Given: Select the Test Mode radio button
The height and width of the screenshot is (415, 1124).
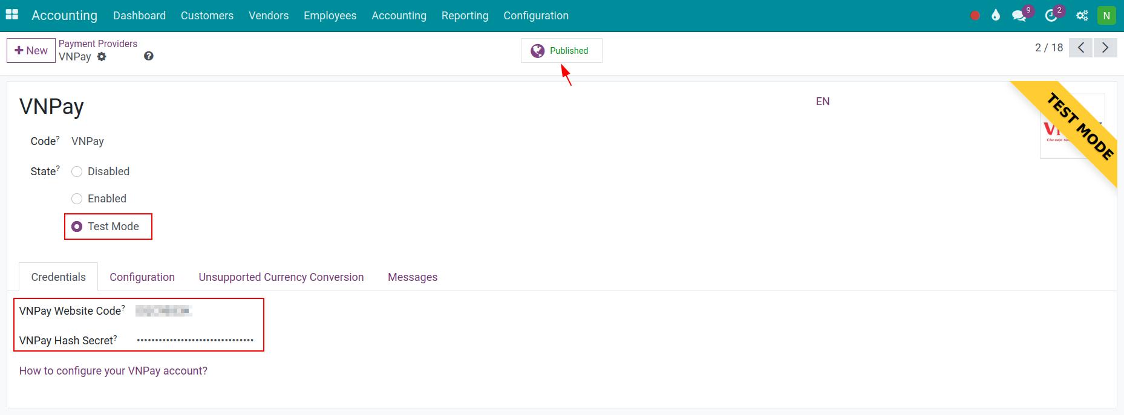Looking at the screenshot, I should (x=77, y=227).
